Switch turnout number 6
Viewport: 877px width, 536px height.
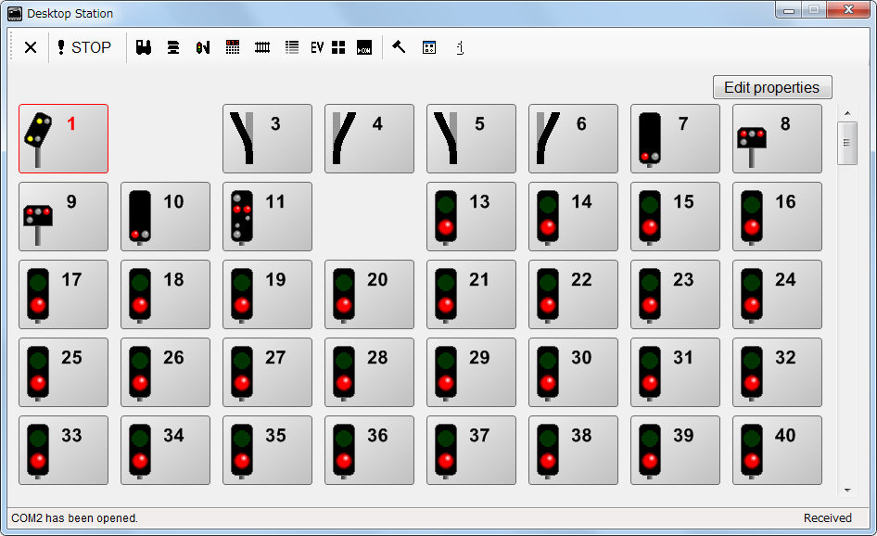click(573, 138)
